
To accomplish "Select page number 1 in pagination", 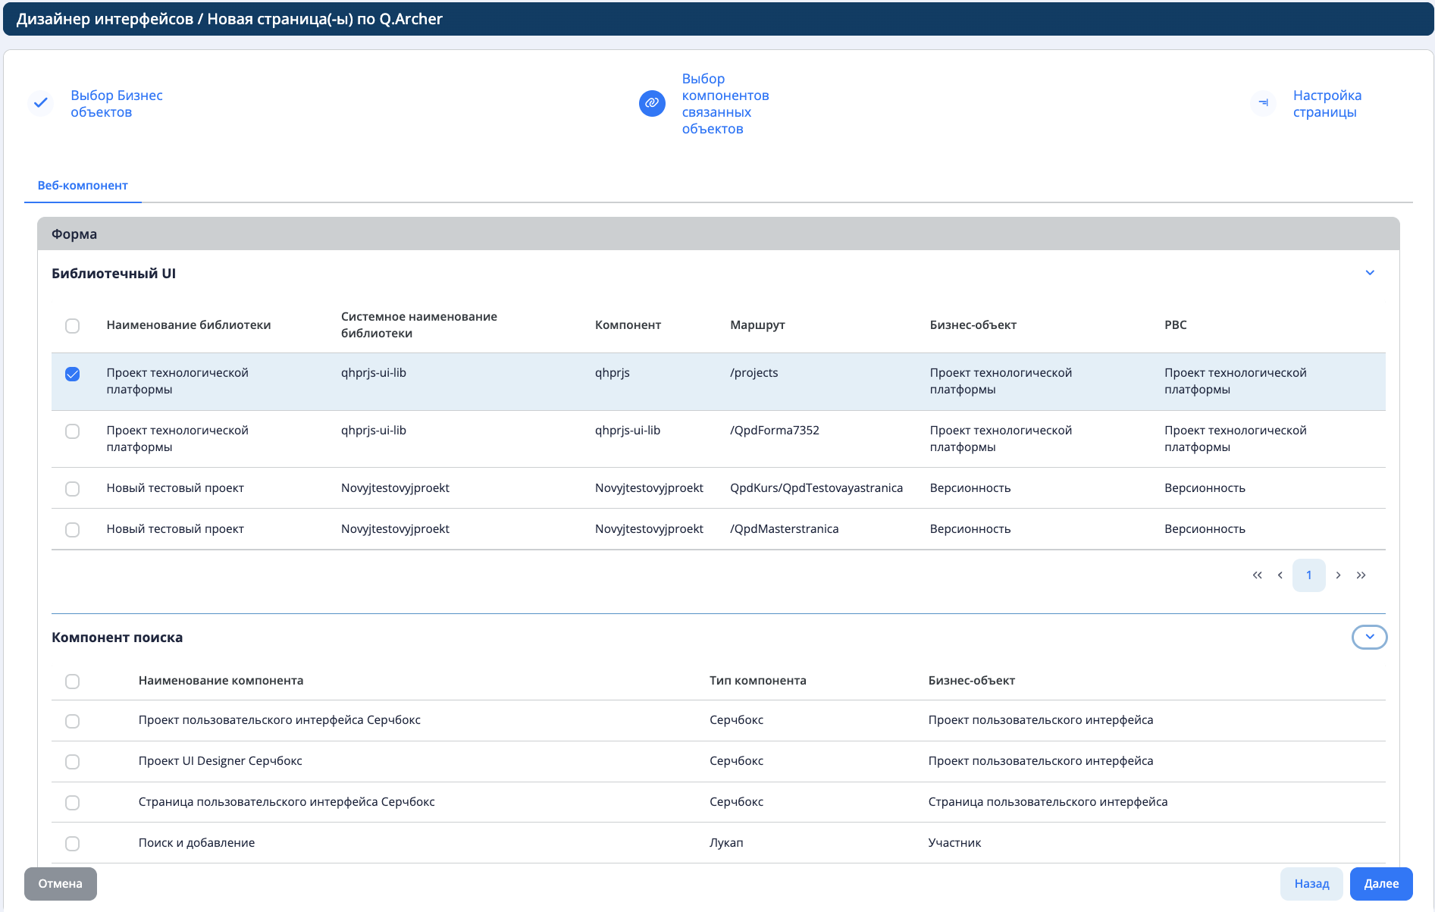I will pos(1309,575).
